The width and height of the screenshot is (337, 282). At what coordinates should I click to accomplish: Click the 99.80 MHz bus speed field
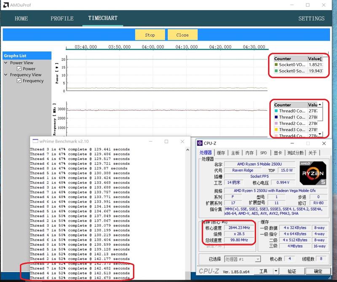239,240
